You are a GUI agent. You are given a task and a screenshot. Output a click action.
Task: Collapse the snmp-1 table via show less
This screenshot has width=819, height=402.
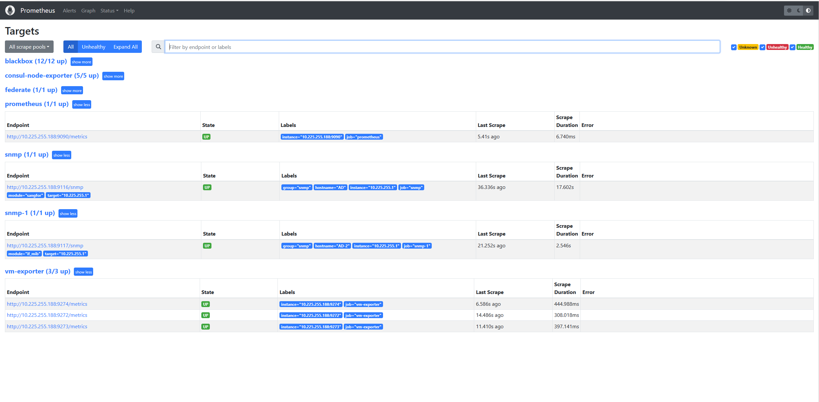pyautogui.click(x=68, y=213)
